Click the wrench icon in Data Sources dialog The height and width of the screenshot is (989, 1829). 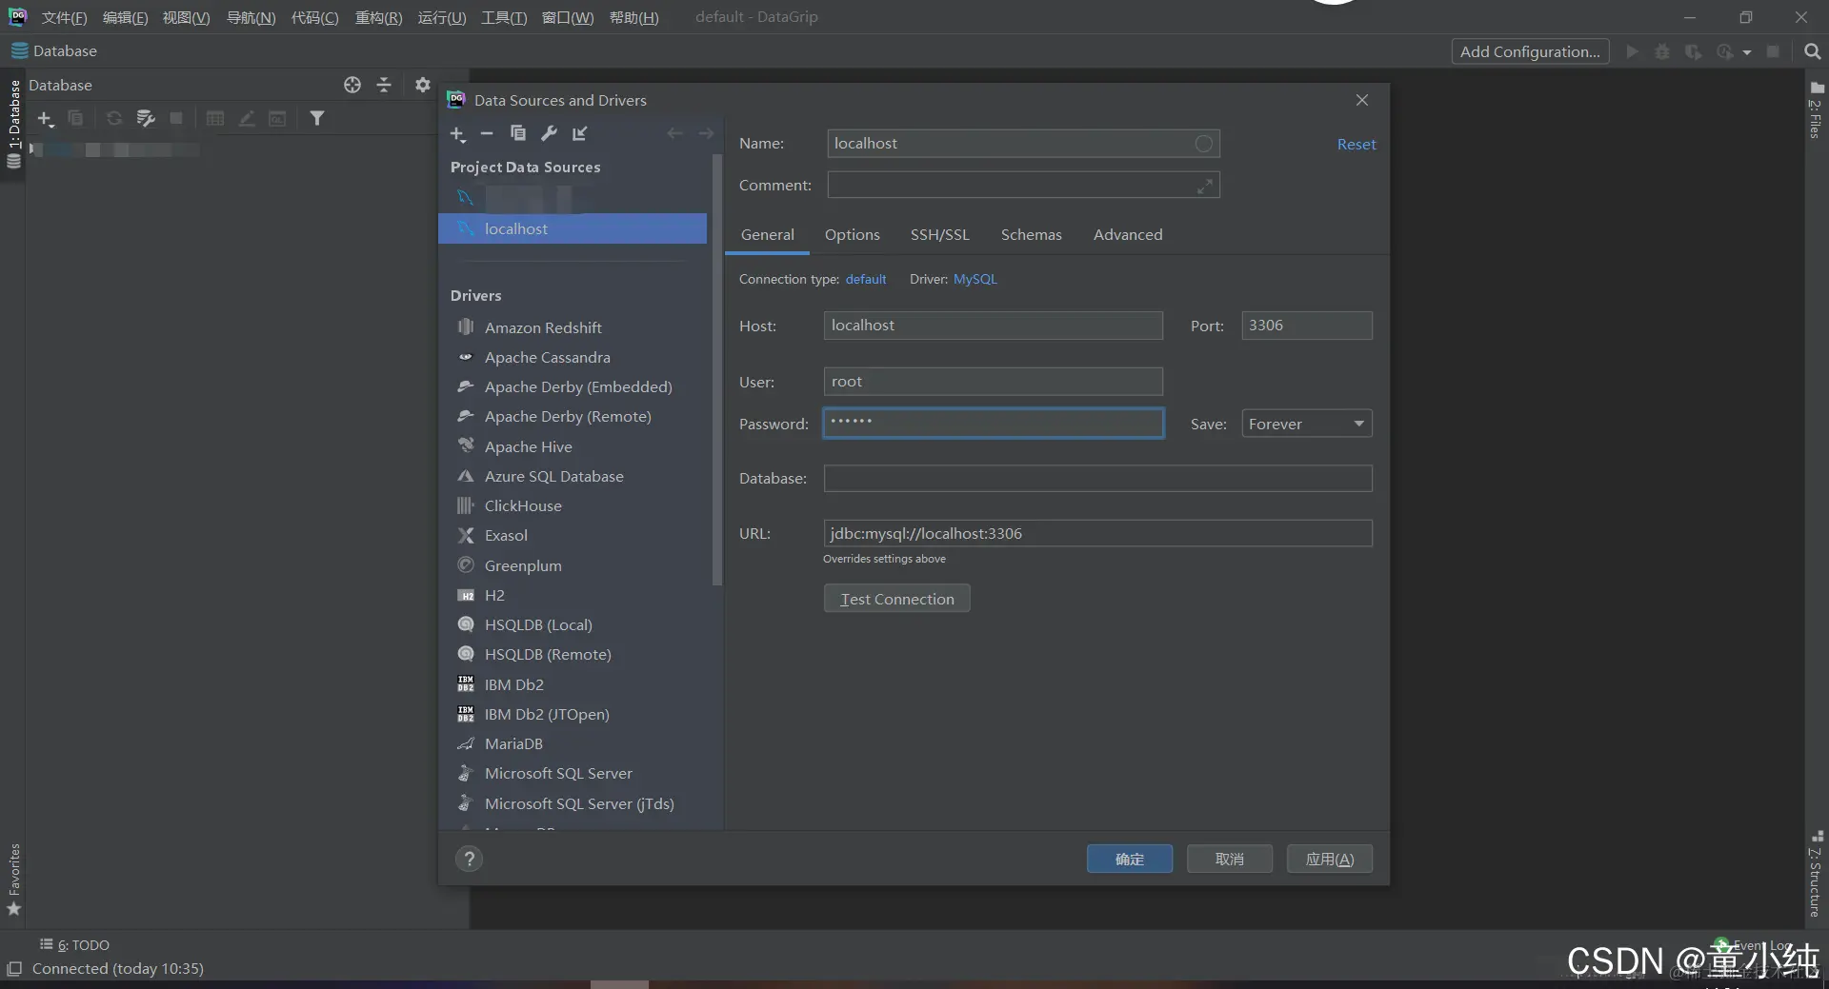[x=549, y=134]
